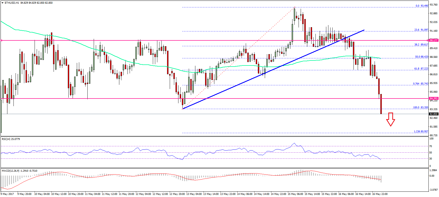This screenshot has height=197, width=439.
Task: Click the 93.760 price axis value
Action: click(x=434, y=5)
